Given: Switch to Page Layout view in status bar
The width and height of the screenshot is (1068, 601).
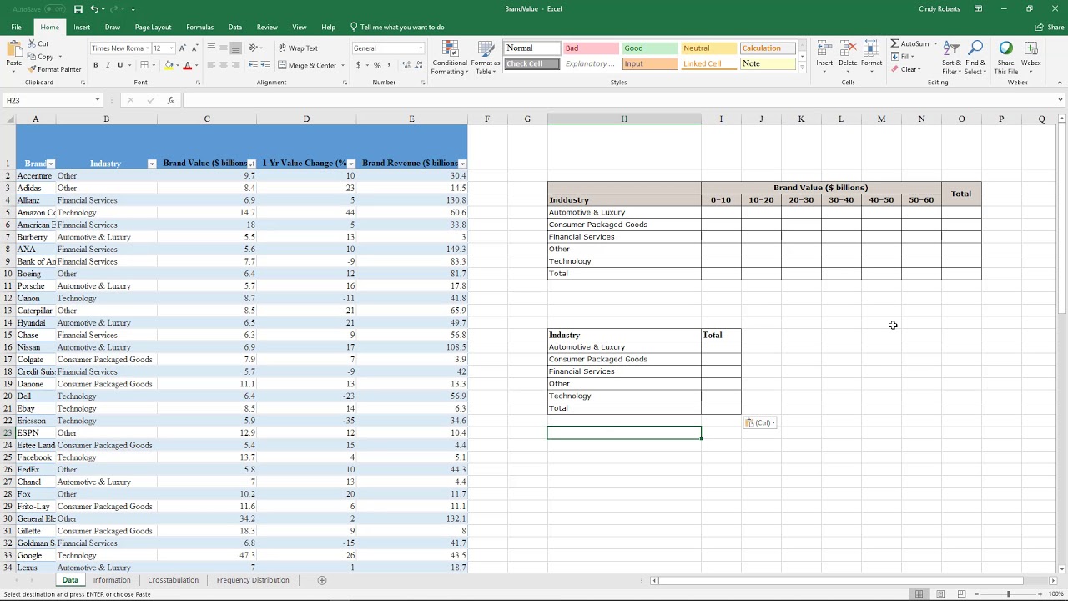Looking at the screenshot, I should (940, 594).
